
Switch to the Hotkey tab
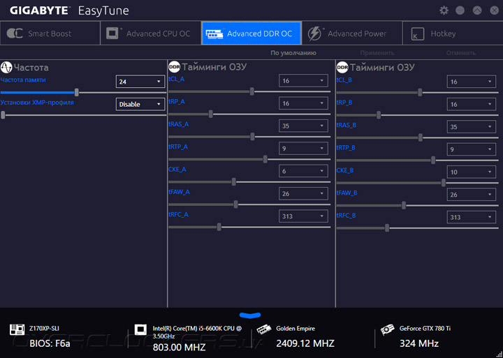pos(453,33)
